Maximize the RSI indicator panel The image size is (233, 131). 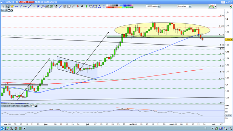point(33,106)
